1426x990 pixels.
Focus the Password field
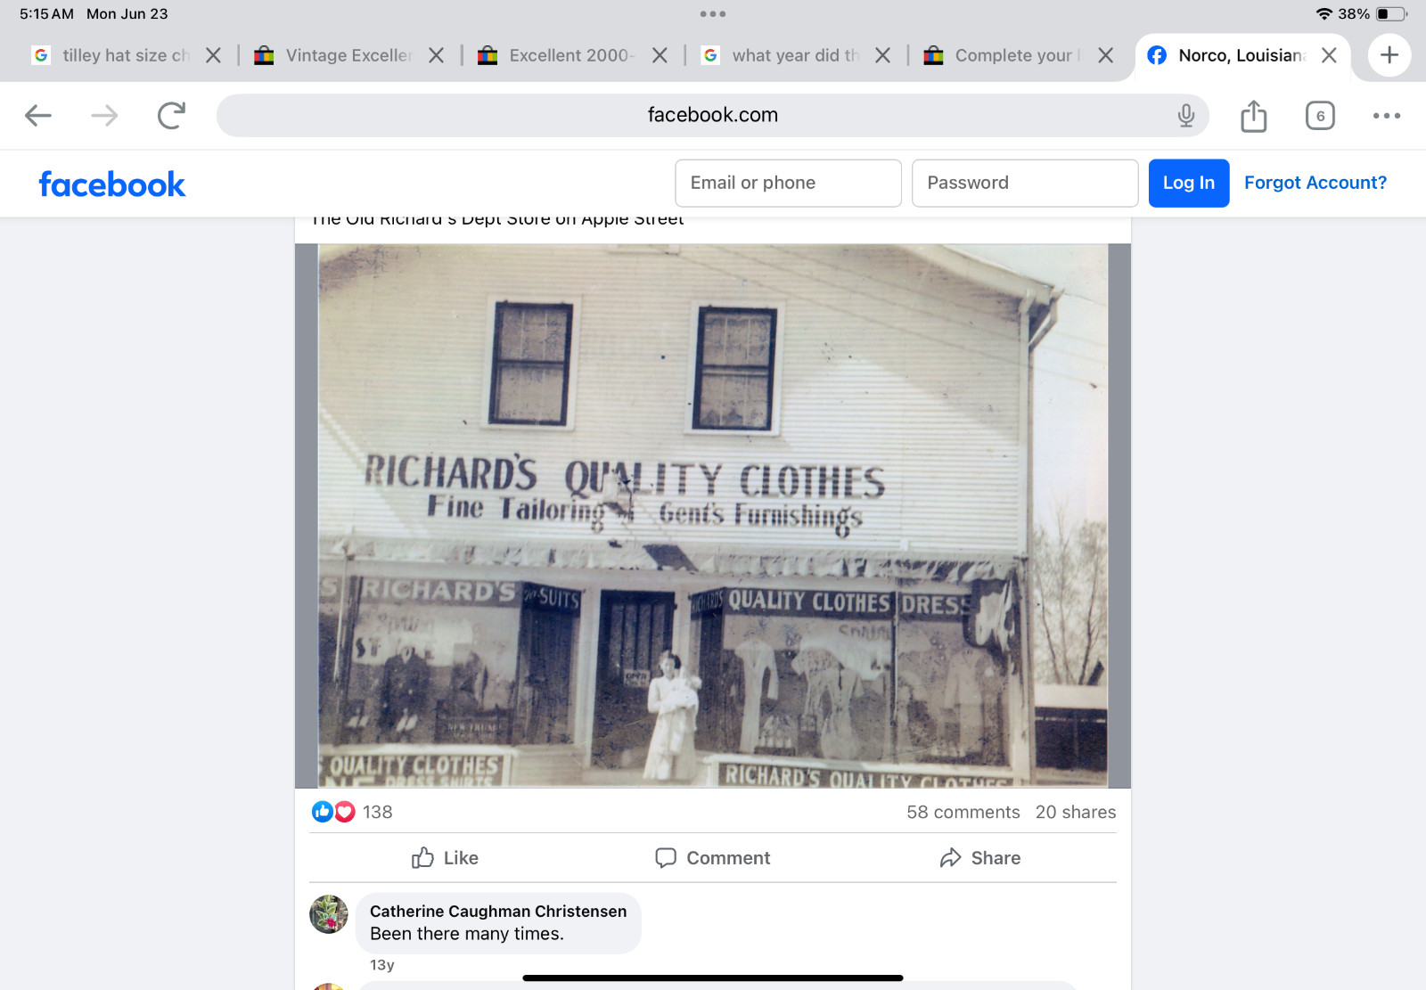coord(1025,183)
